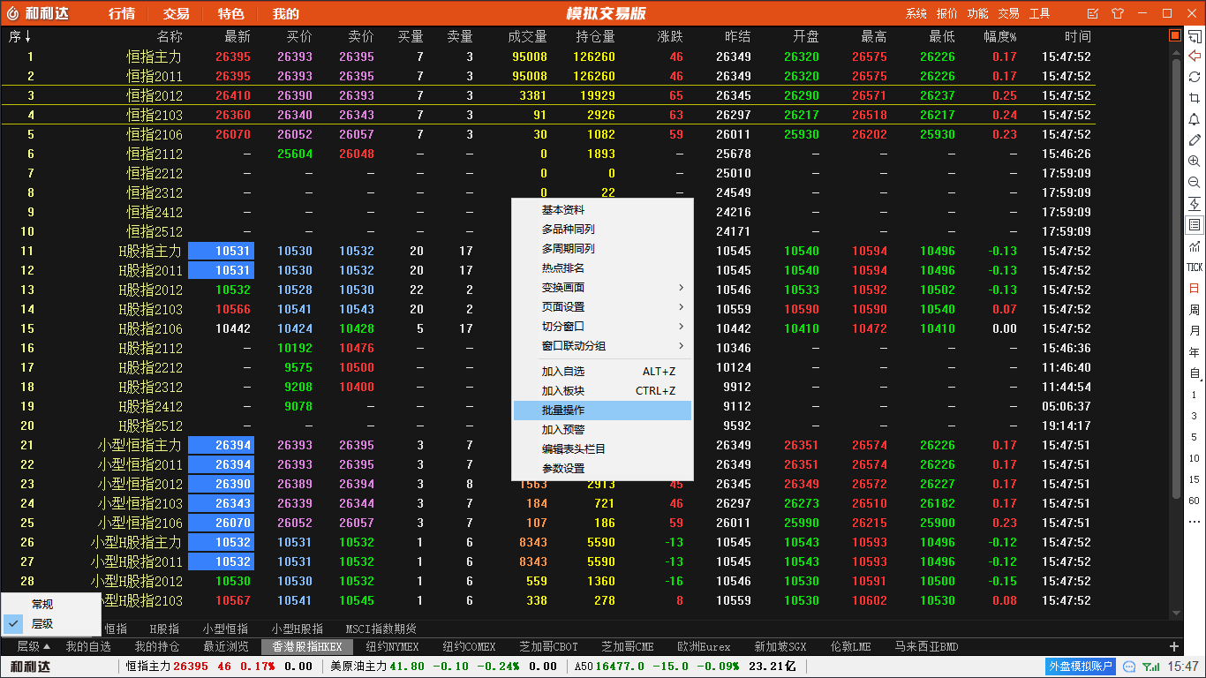1206x678 pixels.
Task: Click the shirt skin icon in title bar
Action: (1118, 13)
